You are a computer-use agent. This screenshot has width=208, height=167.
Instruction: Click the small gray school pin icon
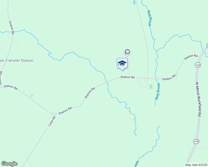click(x=127, y=52)
